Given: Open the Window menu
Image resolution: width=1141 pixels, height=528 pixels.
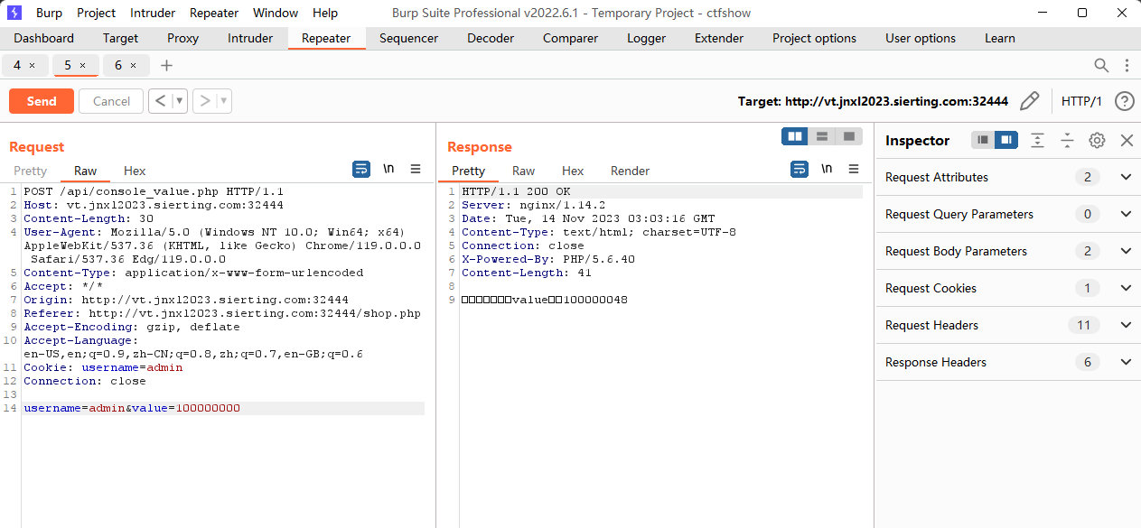Looking at the screenshot, I should (x=276, y=13).
